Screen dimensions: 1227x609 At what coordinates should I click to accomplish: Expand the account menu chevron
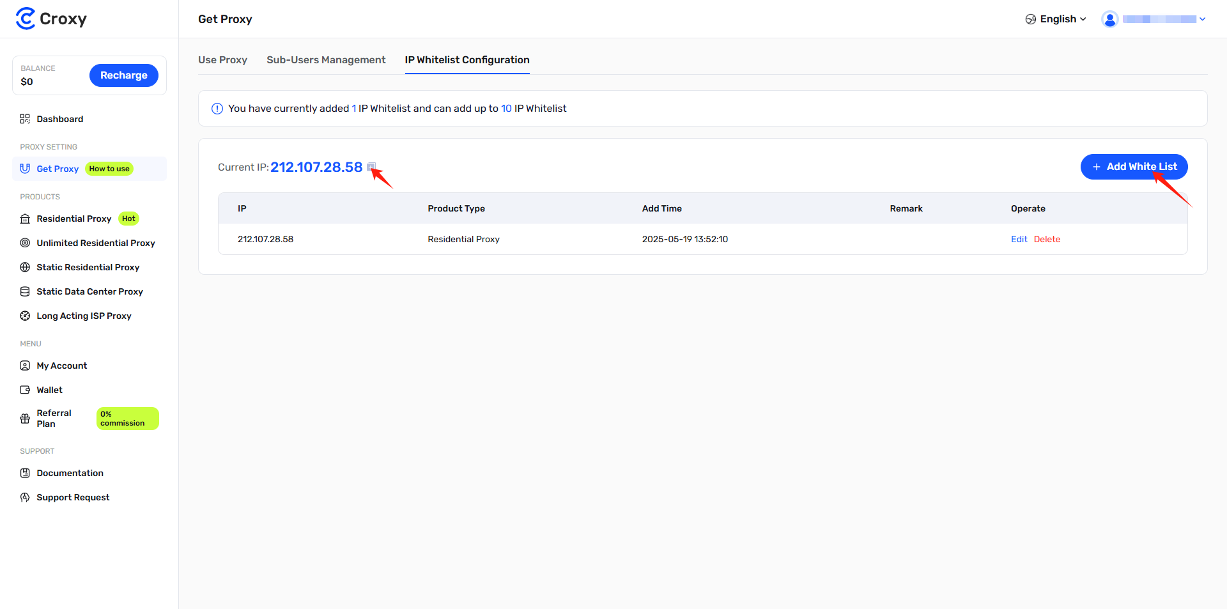pos(1203,19)
